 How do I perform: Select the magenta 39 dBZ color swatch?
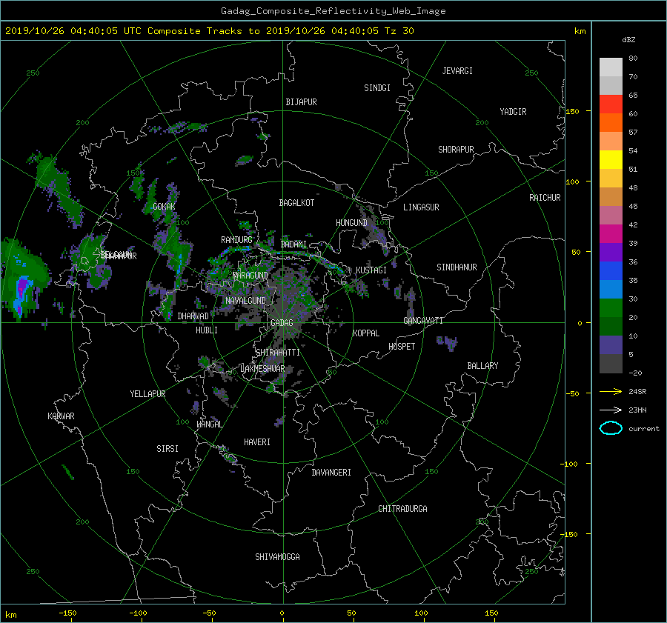click(611, 233)
